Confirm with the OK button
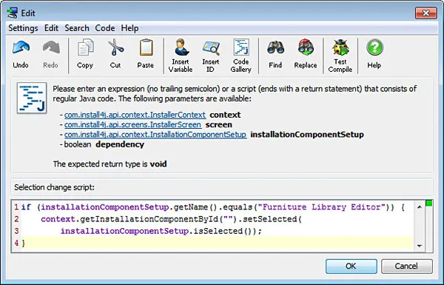 351,266
